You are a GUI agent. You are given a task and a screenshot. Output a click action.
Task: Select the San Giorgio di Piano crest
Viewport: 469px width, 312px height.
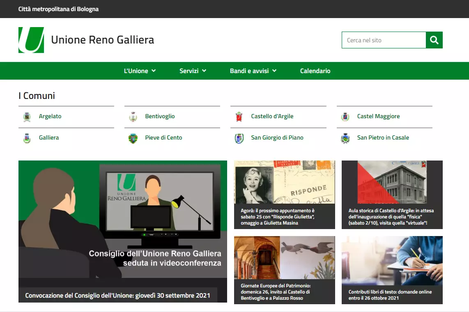click(x=239, y=138)
